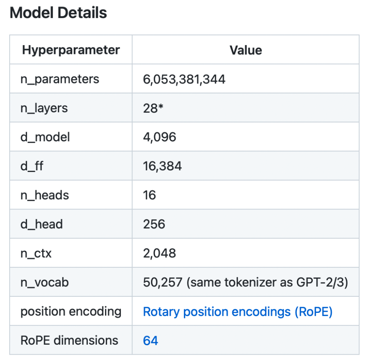Click the n_vocab row label
Image resolution: width=368 pixels, height=364 pixels.
pyautogui.click(x=45, y=282)
